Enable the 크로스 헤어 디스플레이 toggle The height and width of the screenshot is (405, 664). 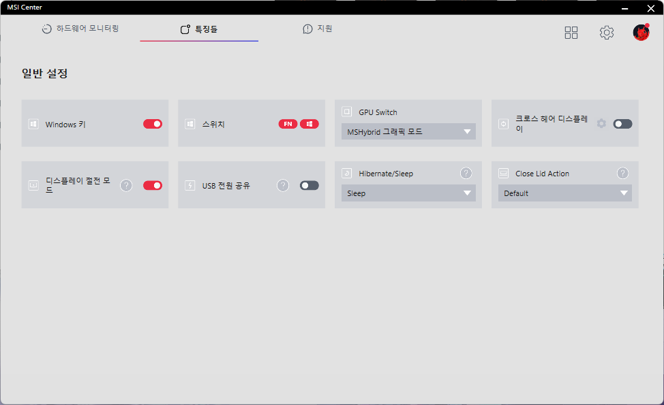623,124
